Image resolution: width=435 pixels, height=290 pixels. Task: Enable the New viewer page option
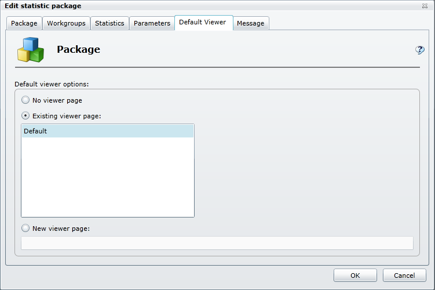click(25, 228)
